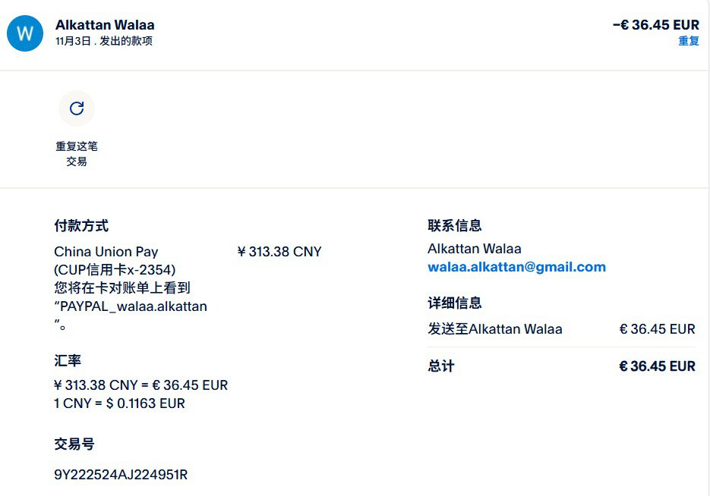Click the circular repeat transaction icon
The height and width of the screenshot is (496, 710).
pyautogui.click(x=77, y=108)
